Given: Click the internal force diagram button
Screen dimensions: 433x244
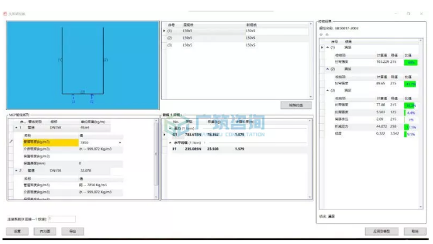Looking at the screenshot, I should [x=45, y=231].
